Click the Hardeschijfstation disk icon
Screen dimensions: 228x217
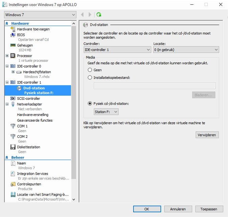(x=19, y=72)
